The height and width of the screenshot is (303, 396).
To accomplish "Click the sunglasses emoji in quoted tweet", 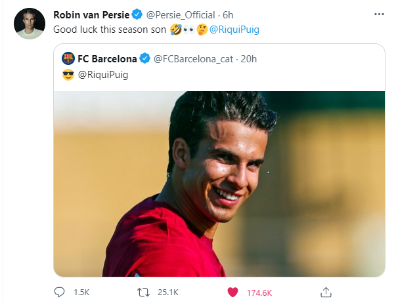I will tap(68, 75).
